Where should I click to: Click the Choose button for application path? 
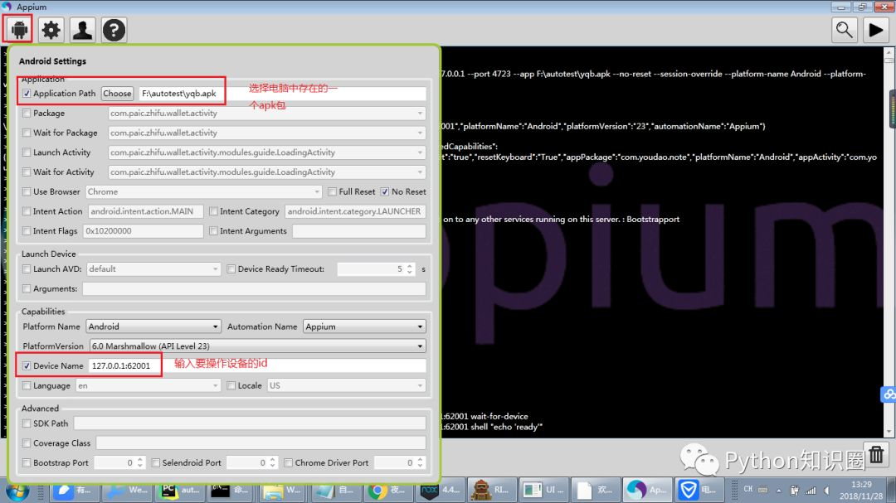pos(117,93)
